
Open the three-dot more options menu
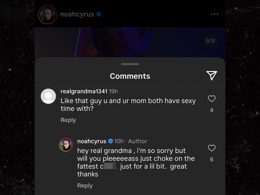214,14
